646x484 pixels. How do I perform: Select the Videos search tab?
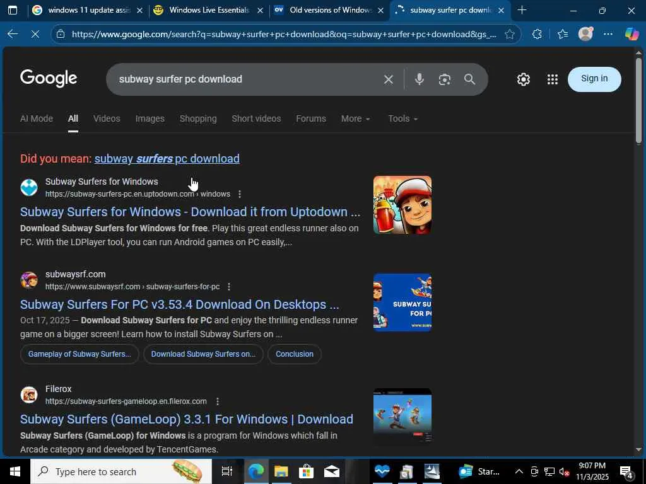[x=107, y=118]
